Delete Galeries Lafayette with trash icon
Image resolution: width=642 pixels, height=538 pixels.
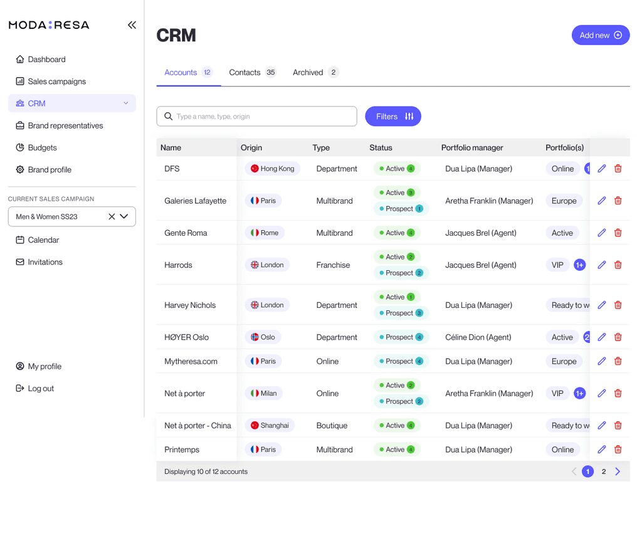pyautogui.click(x=618, y=201)
